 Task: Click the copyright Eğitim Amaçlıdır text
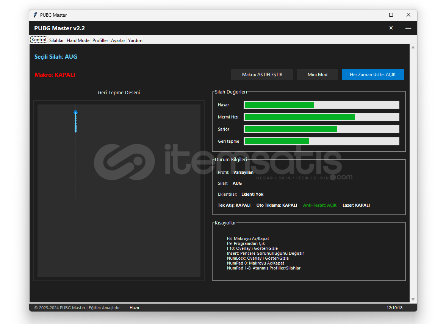coord(77,308)
